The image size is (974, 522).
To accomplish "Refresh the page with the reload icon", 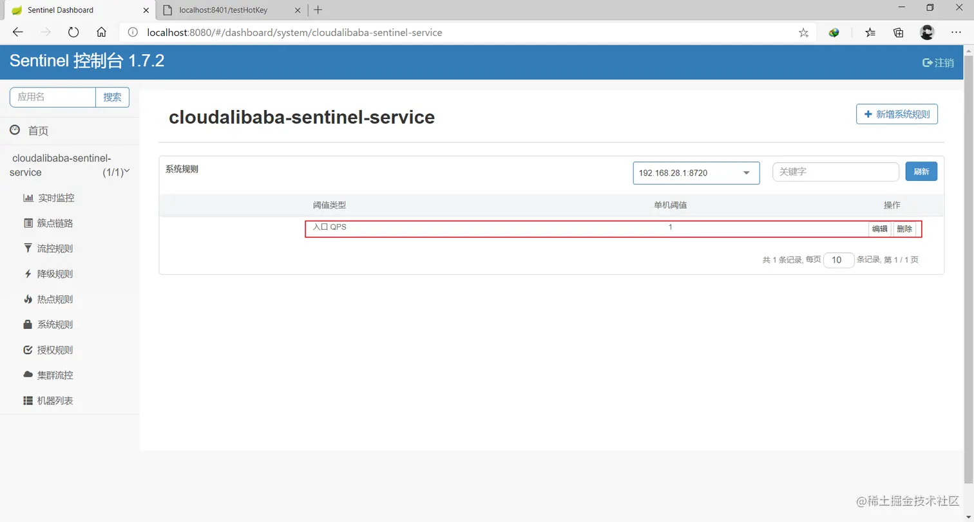I will pos(73,32).
